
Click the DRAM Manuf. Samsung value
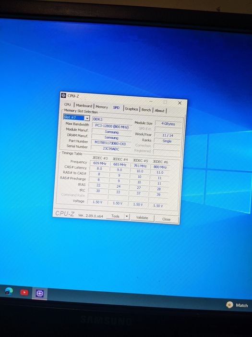[111, 138]
